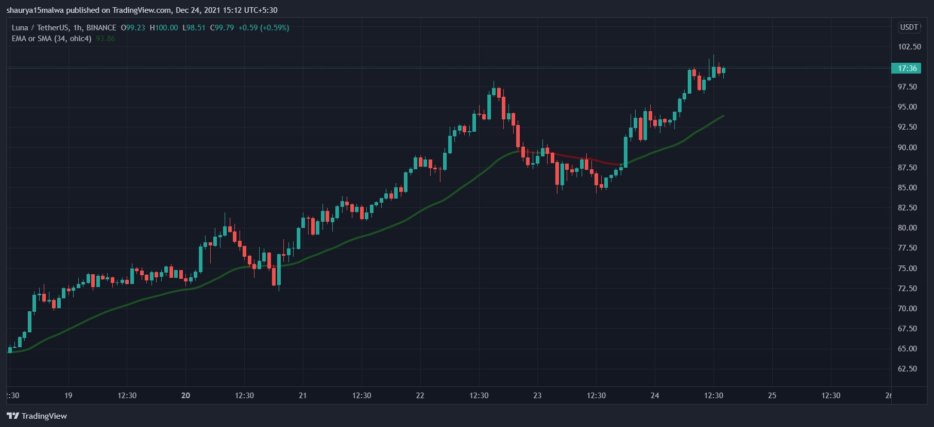Click the high price value H100.00
Viewport: 934px width, 427px height.
click(164, 28)
